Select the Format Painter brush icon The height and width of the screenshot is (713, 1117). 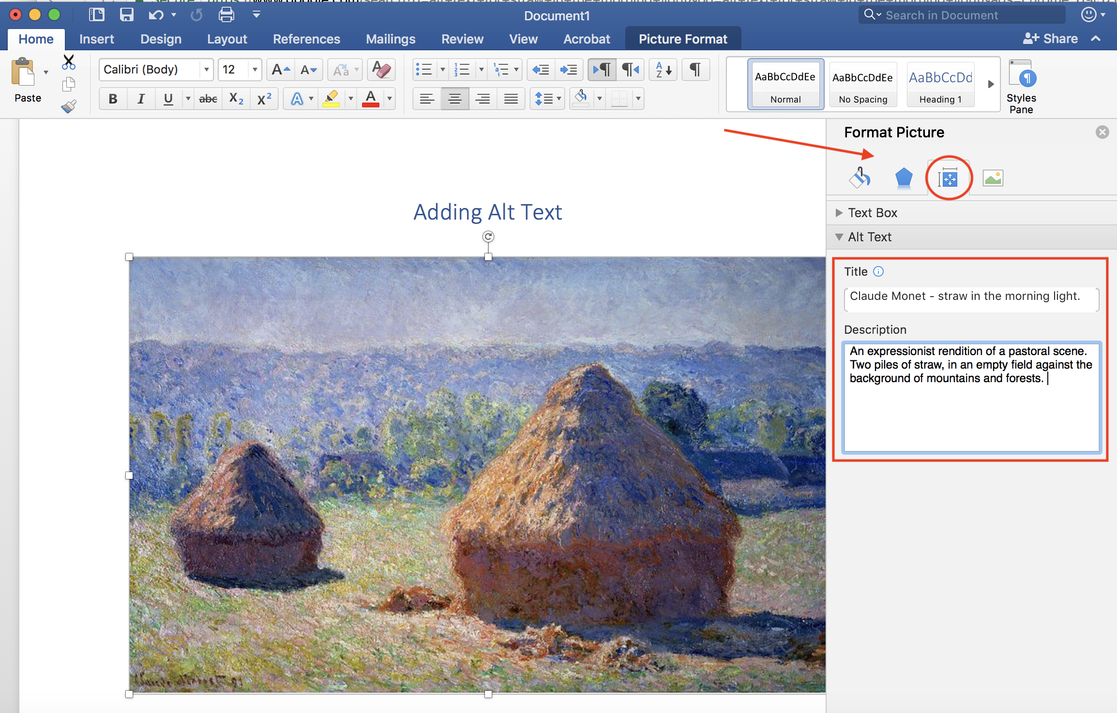pyautogui.click(x=69, y=106)
